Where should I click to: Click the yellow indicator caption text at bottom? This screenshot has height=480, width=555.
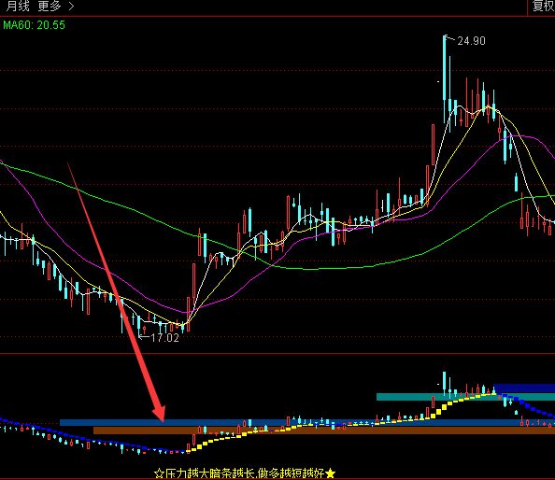(245, 473)
